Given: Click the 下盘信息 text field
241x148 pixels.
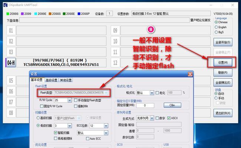Looking at the screenshot, I should point(104,20).
